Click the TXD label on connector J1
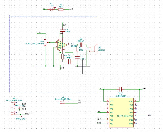This screenshot has width=163, height=132. [24, 106]
